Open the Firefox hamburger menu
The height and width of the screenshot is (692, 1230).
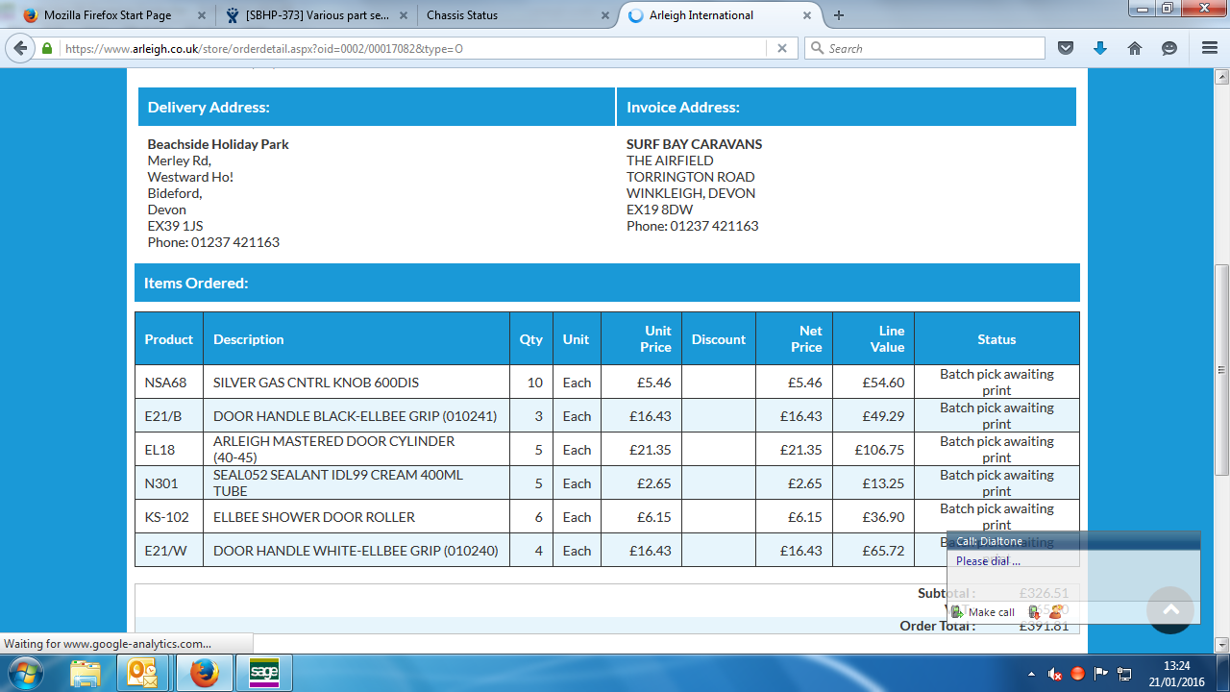click(x=1210, y=48)
